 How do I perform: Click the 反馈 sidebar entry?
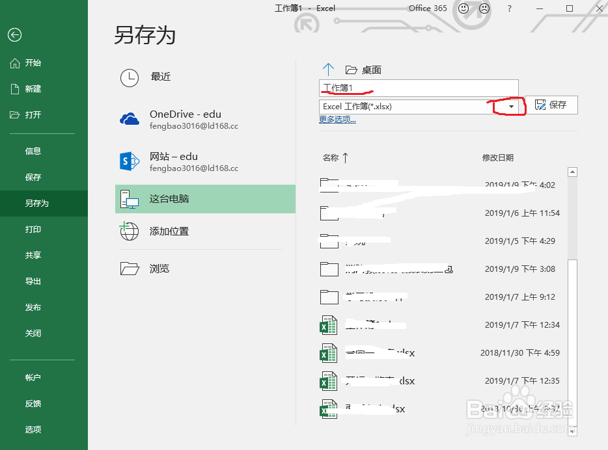(x=34, y=403)
